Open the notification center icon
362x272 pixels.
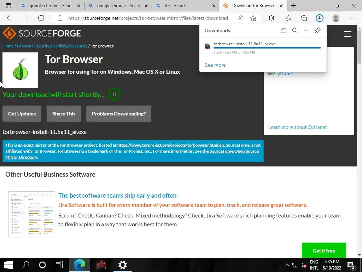coord(351,265)
